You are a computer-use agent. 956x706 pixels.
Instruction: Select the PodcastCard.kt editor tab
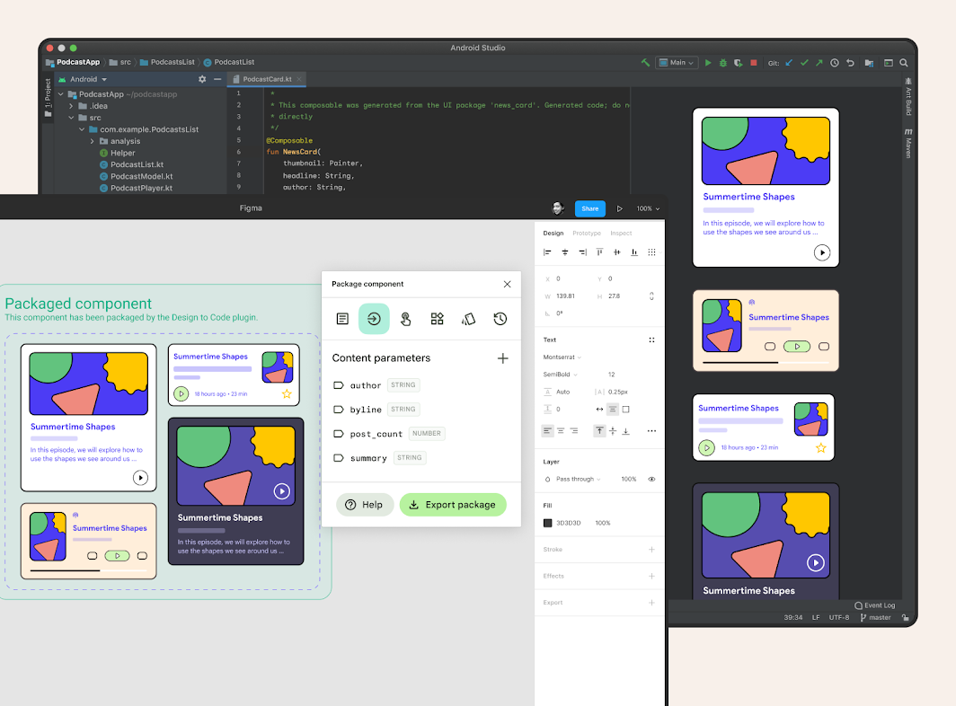pyautogui.click(x=267, y=79)
